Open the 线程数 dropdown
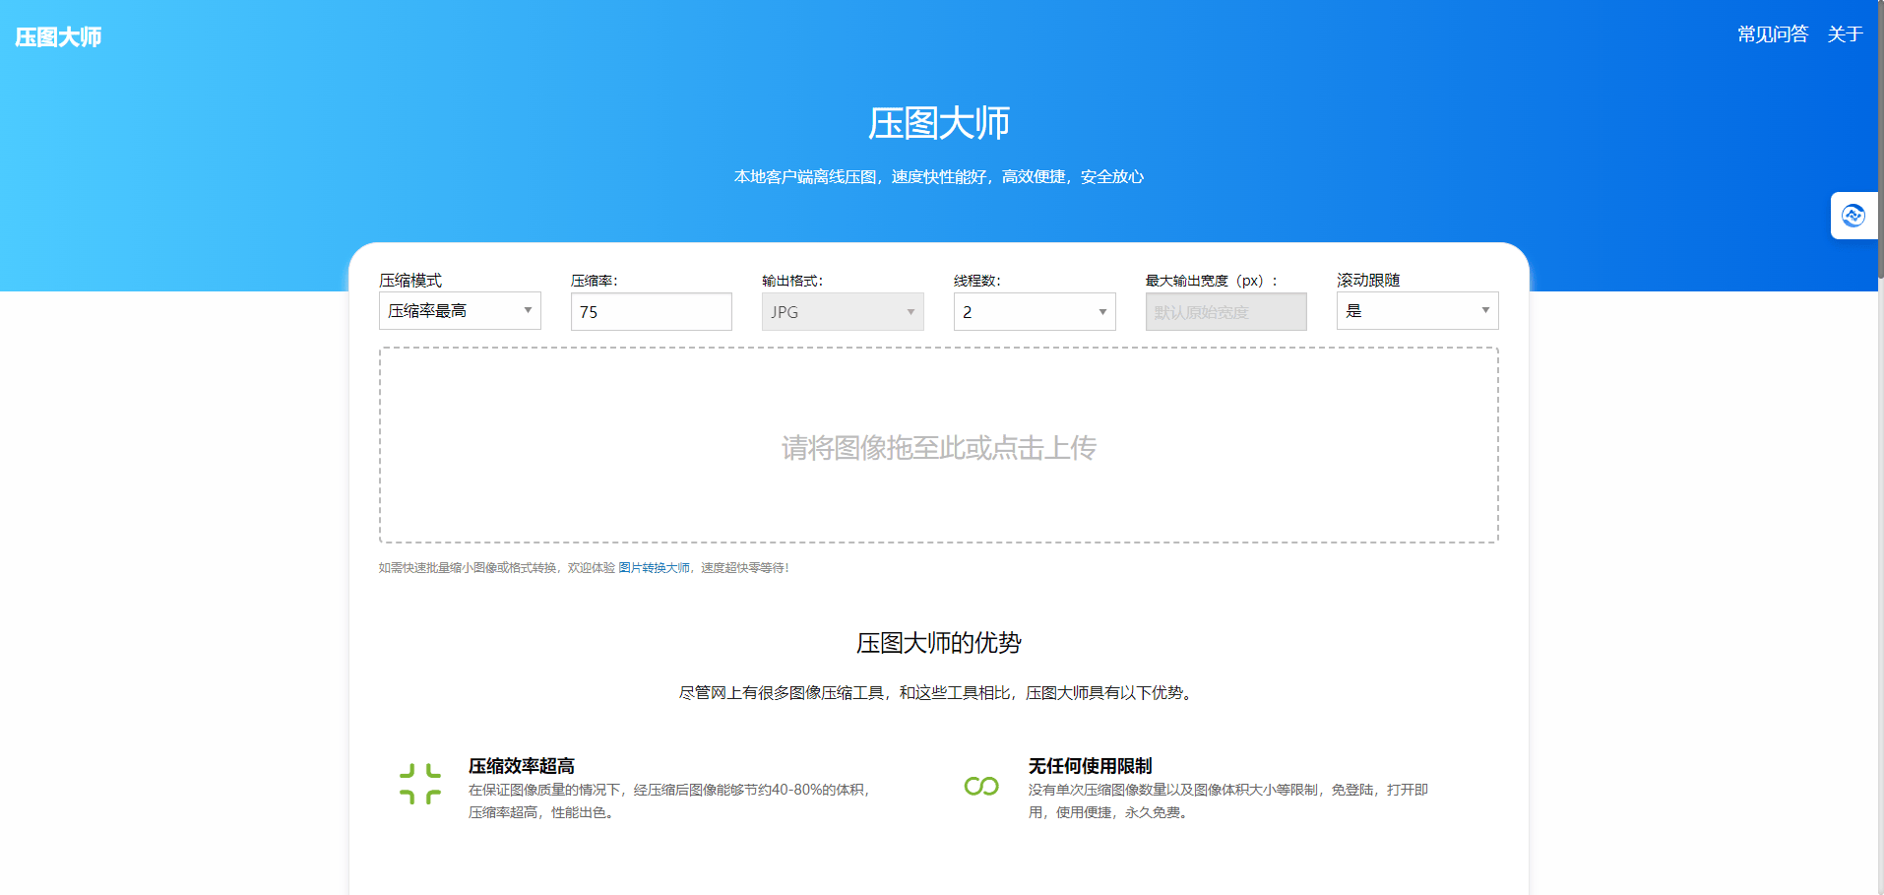Image resolution: width=1884 pixels, height=895 pixels. click(x=1034, y=311)
